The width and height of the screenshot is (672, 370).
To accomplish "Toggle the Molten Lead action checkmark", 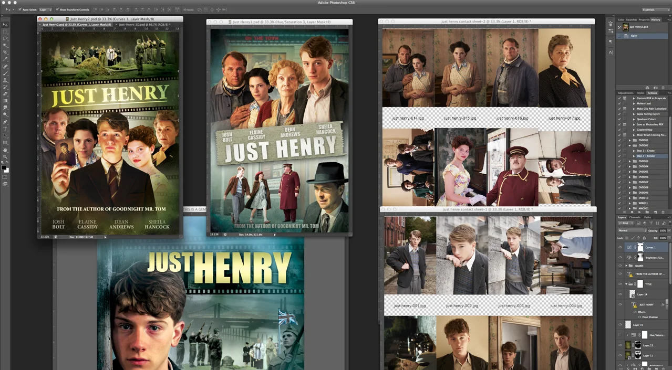I will coord(619,103).
